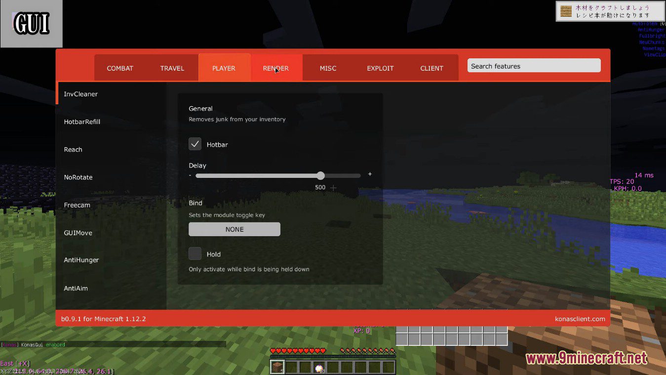
Task: Open the COMBAT tab
Action: pyautogui.click(x=120, y=68)
